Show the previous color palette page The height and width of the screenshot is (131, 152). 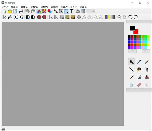pyautogui.click(x=132, y=51)
